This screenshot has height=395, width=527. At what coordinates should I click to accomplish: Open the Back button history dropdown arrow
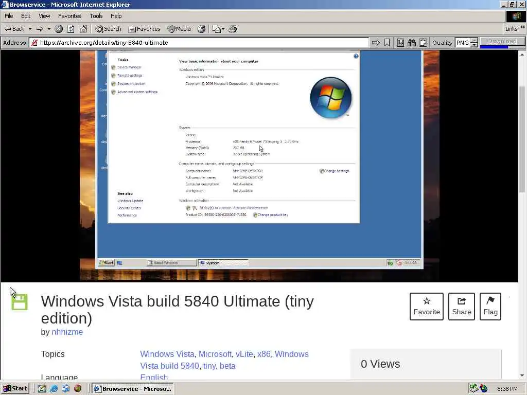coord(30,29)
